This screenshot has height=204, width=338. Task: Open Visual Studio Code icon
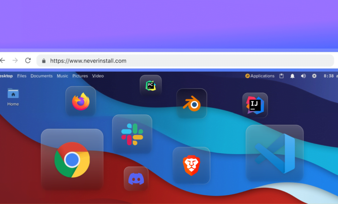coord(275,154)
